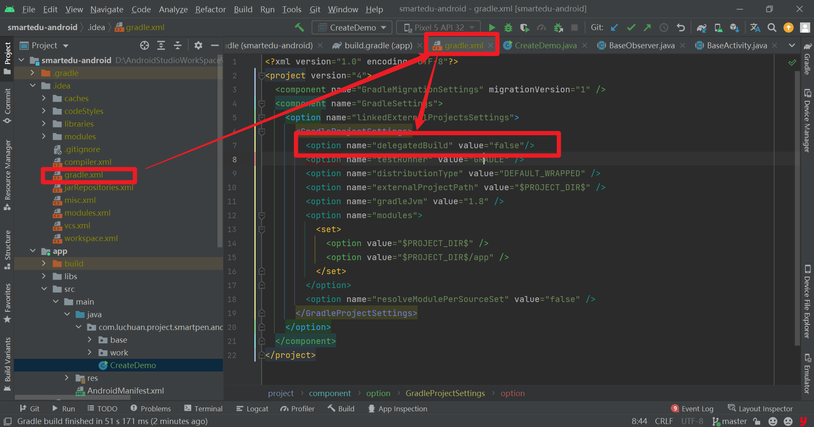The width and height of the screenshot is (814, 427).
Task: Commit changes with Git checkmark icon
Action: [631, 28]
